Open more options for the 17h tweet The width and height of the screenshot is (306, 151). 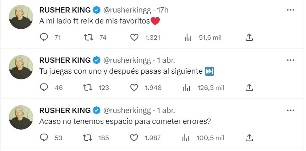[x=290, y=10]
